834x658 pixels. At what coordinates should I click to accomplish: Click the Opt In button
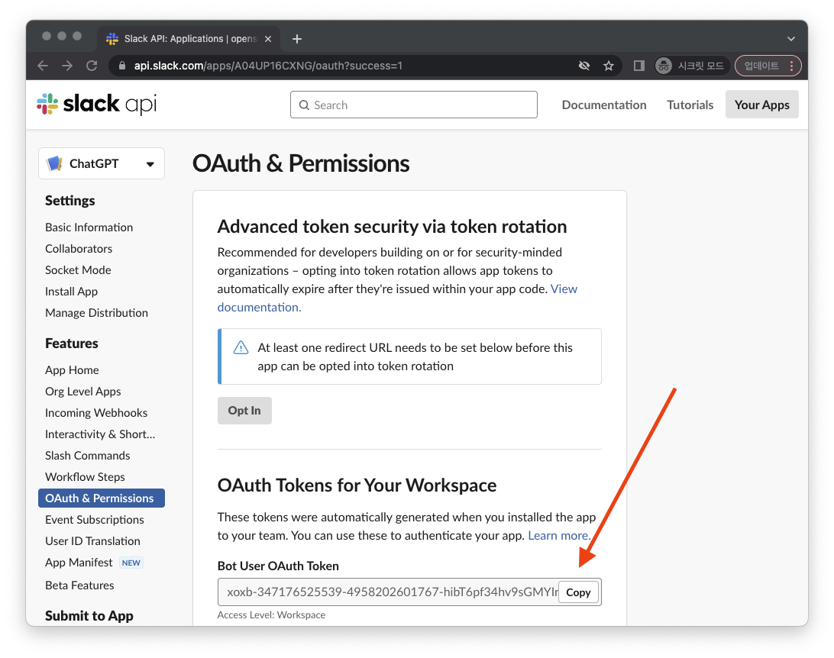[x=244, y=411]
